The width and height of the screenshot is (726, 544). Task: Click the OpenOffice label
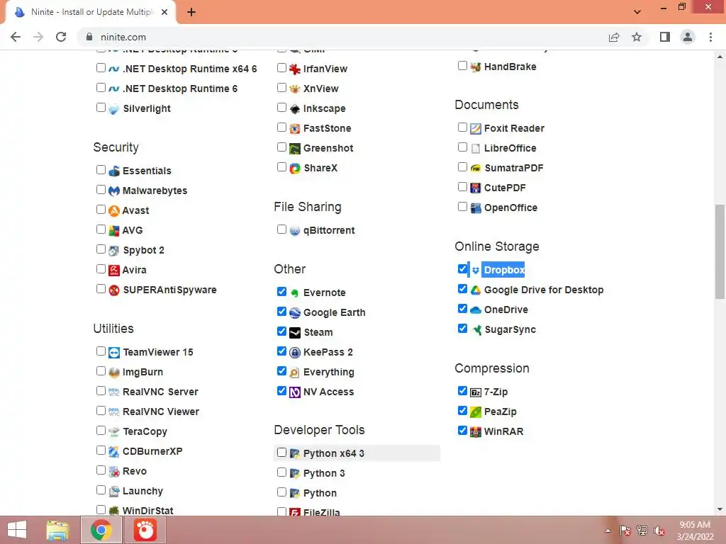(x=510, y=208)
